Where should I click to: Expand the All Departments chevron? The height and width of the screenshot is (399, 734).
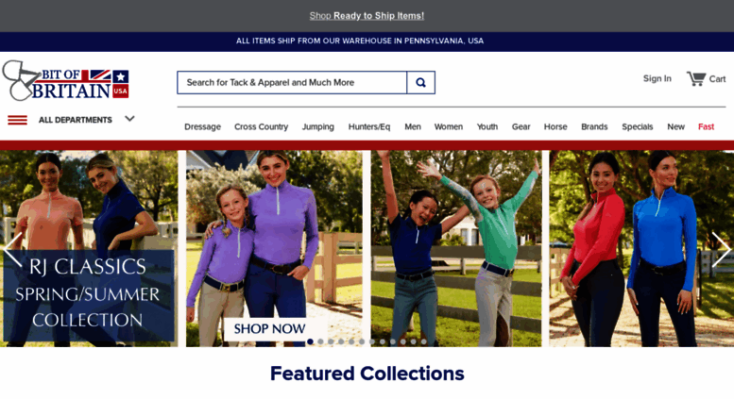tap(129, 119)
